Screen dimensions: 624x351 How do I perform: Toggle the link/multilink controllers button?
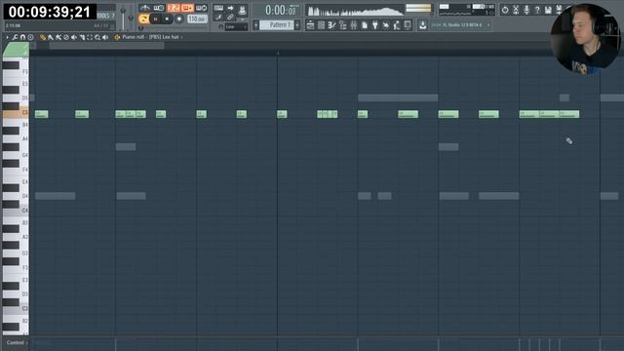click(230, 18)
